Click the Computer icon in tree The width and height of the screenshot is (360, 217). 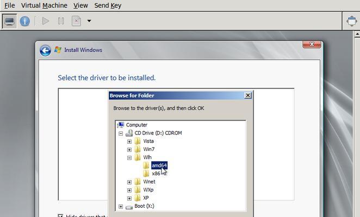tap(121, 125)
